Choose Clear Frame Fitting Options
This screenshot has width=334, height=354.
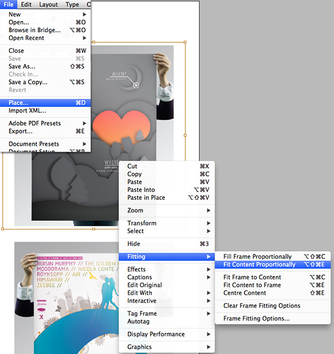pos(273,306)
